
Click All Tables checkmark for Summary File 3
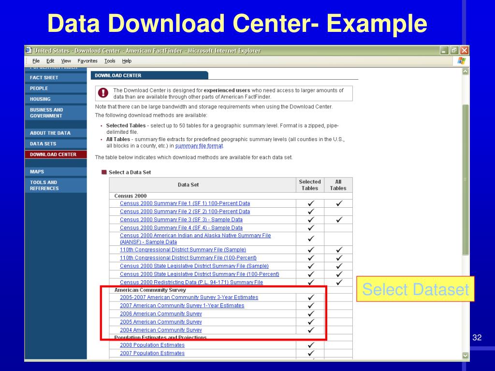click(x=339, y=220)
